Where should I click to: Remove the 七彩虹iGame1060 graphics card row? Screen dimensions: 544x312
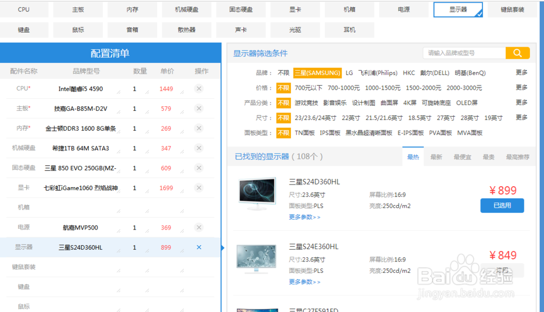[x=199, y=188]
